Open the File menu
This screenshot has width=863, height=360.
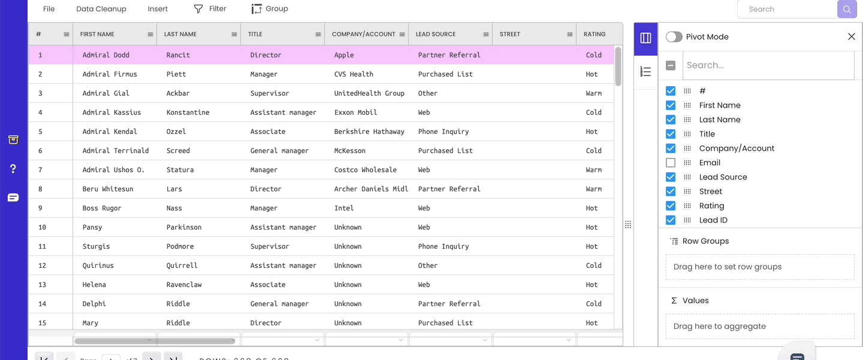point(49,8)
